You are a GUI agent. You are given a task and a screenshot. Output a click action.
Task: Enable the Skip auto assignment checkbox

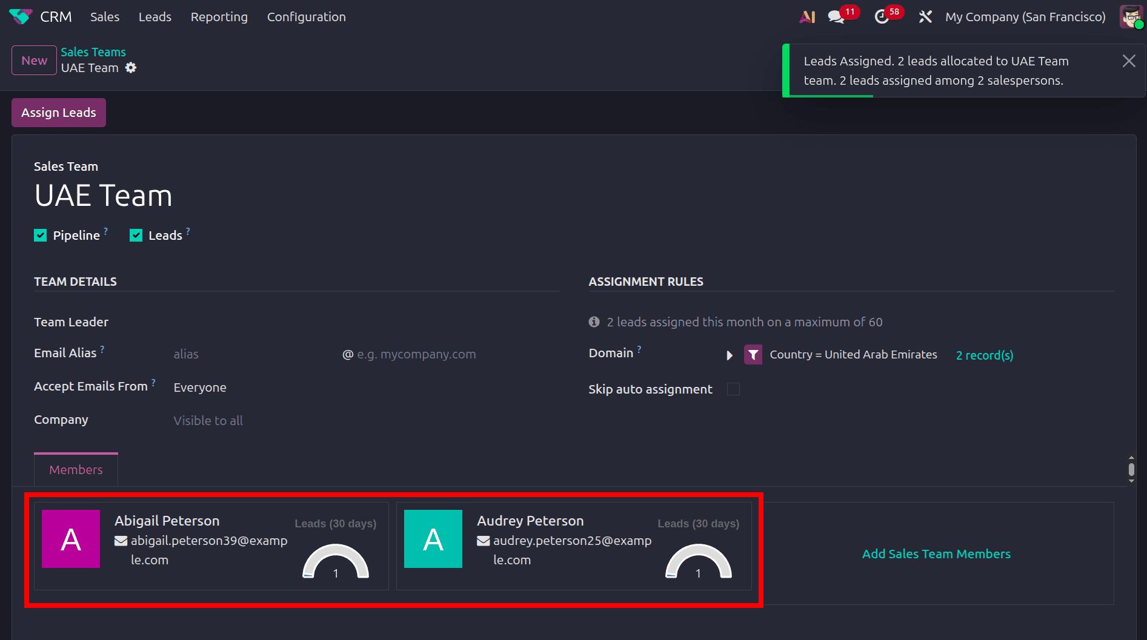pos(733,389)
